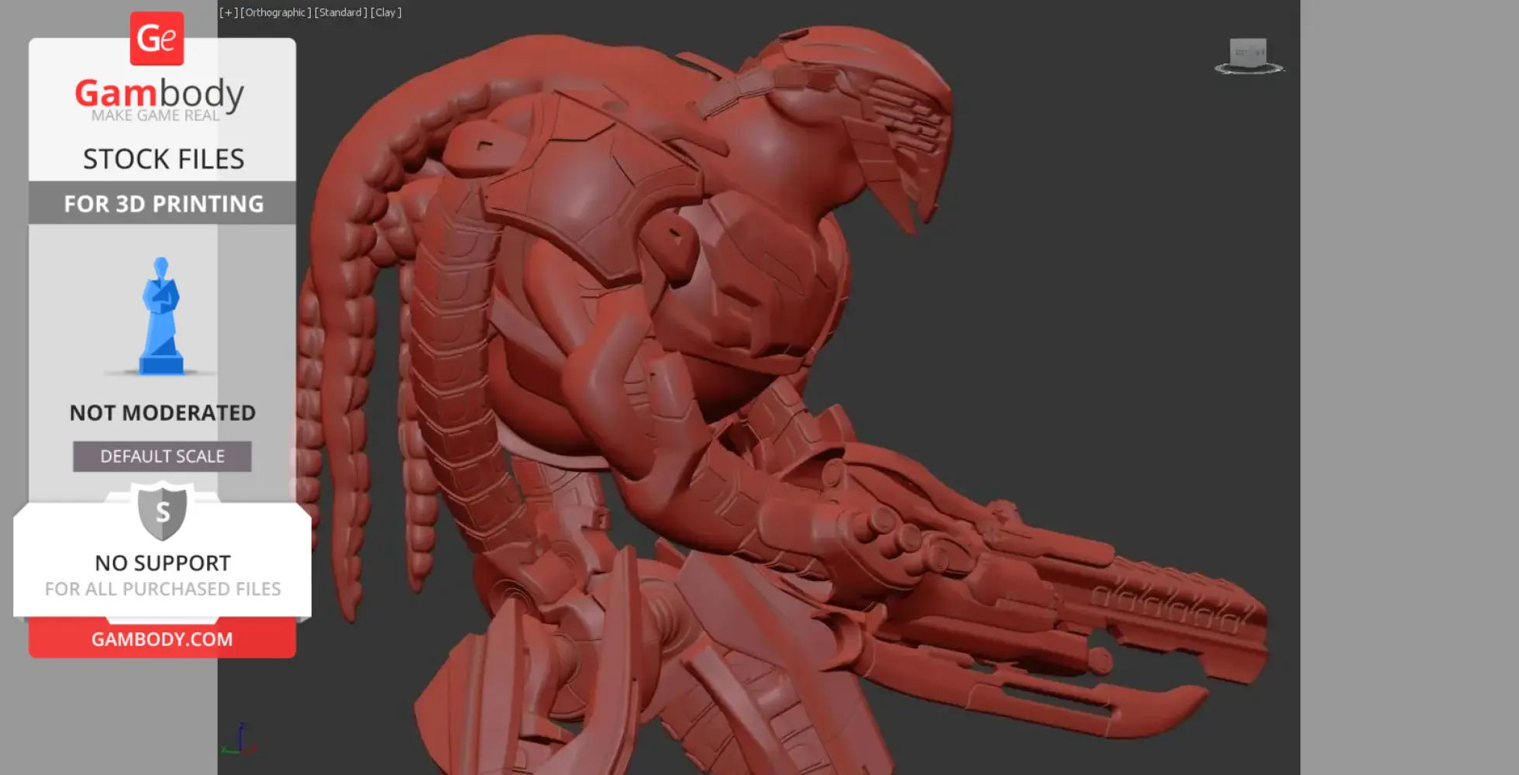The height and width of the screenshot is (775, 1519).
Task: Open the Clay shading style label menu
Action: tap(385, 12)
